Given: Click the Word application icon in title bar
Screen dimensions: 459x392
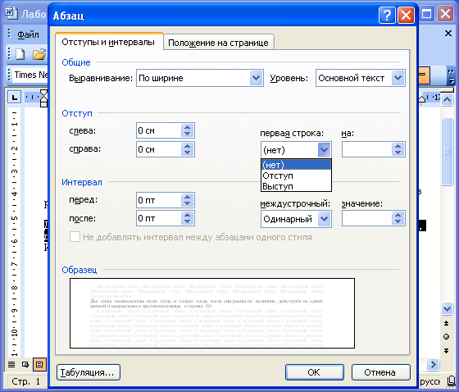Looking at the screenshot, I should coord(11,13).
